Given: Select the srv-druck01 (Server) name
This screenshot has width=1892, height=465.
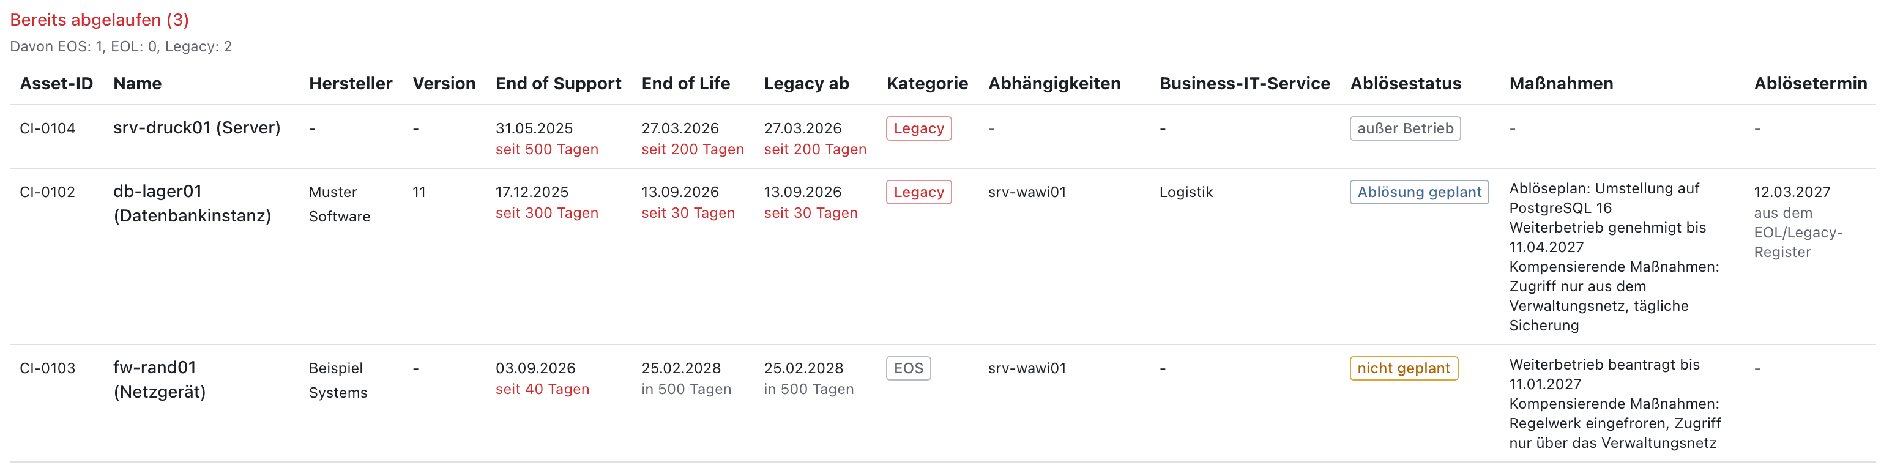Looking at the screenshot, I should click(x=197, y=128).
